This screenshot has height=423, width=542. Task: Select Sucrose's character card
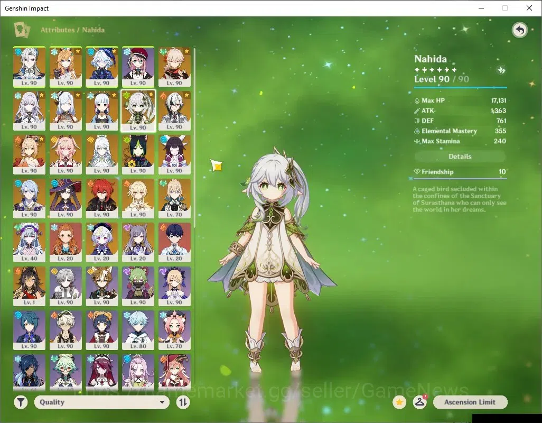[x=66, y=372]
